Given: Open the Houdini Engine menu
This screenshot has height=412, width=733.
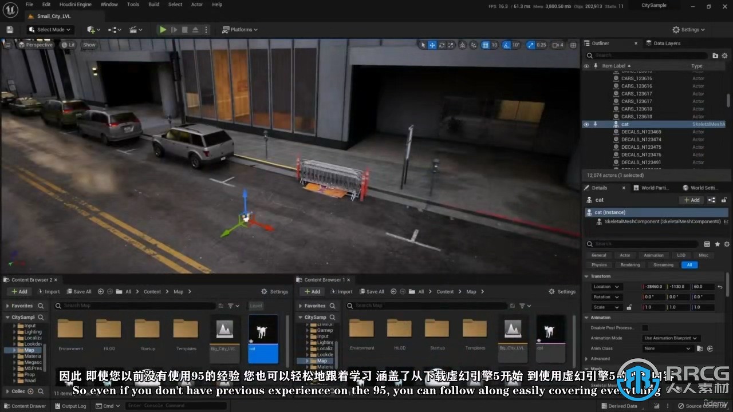Looking at the screenshot, I should [x=76, y=5].
